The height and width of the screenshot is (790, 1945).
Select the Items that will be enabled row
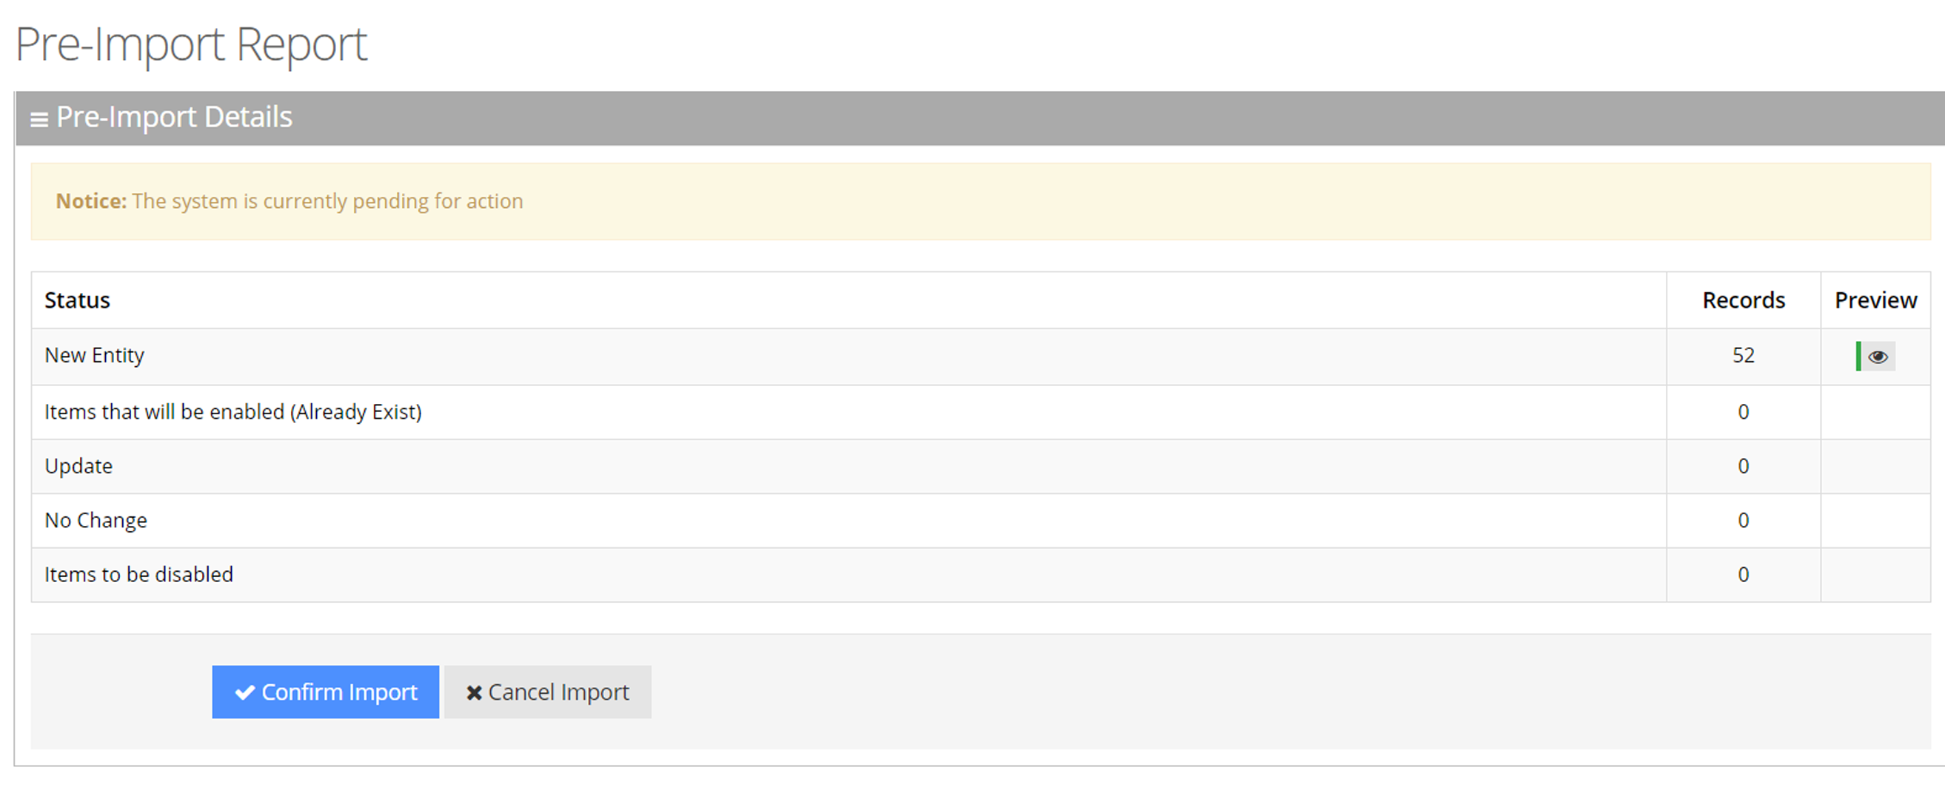232,412
